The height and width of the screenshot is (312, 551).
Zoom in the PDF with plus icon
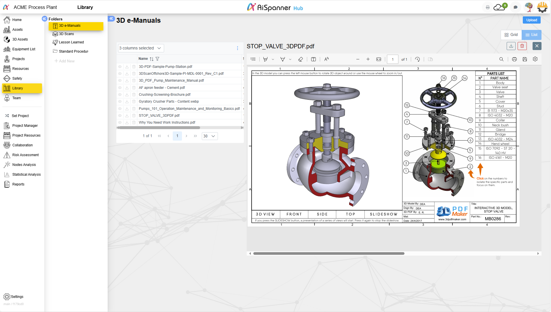(x=368, y=59)
